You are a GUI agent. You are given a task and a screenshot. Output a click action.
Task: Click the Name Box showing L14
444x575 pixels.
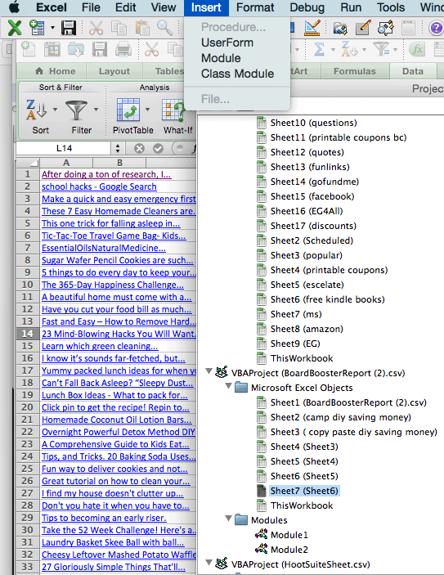click(x=64, y=148)
